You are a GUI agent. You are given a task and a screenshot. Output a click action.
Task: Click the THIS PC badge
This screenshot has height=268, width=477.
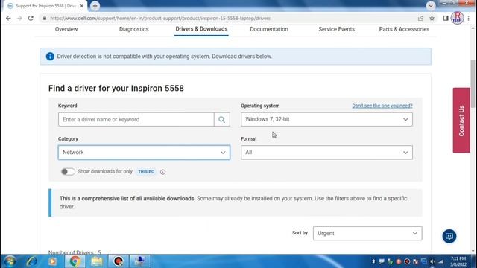(x=146, y=172)
